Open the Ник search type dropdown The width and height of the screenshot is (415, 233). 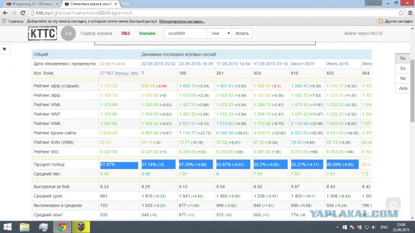[x=219, y=34]
